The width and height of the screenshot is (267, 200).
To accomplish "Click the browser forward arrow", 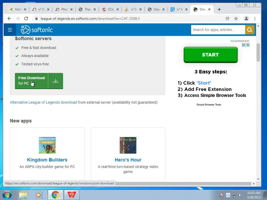I will 18,18.
